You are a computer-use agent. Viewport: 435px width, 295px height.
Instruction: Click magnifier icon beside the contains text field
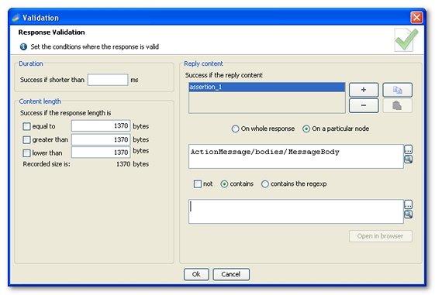(x=408, y=214)
